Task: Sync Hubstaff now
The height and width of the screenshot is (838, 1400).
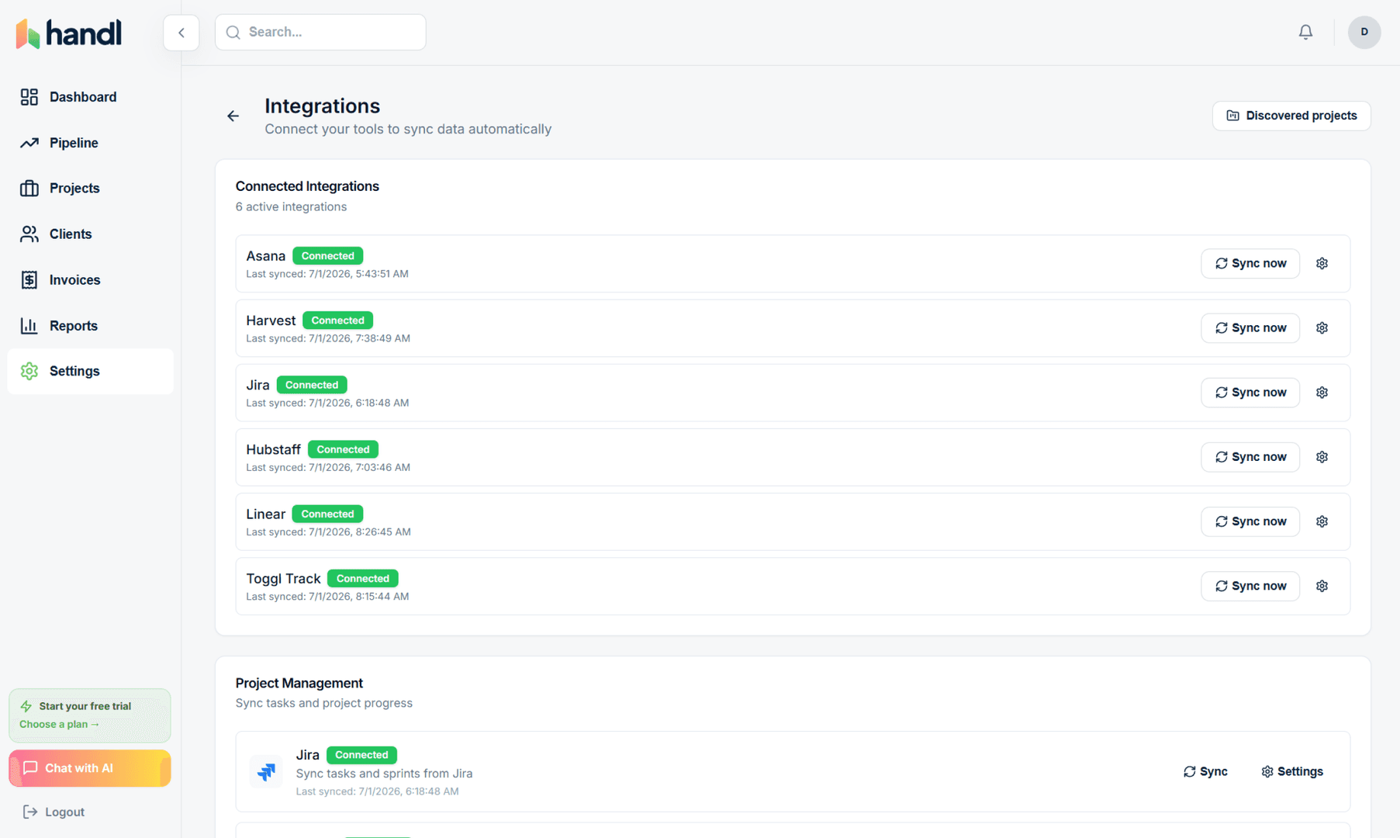Action: pos(1250,456)
